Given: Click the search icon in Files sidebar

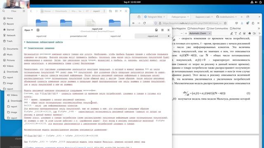Looking at the screenshot, I should pyautogui.click(x=4, y=11).
